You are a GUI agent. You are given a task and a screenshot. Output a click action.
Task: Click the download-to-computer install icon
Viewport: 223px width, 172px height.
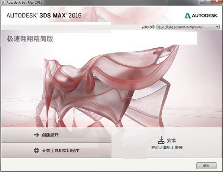tap(161, 140)
